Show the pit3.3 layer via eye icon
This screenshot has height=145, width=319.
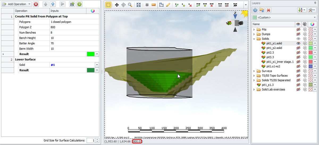click(298, 57)
